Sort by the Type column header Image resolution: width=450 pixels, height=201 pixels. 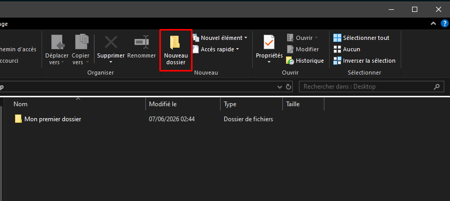(x=252, y=104)
